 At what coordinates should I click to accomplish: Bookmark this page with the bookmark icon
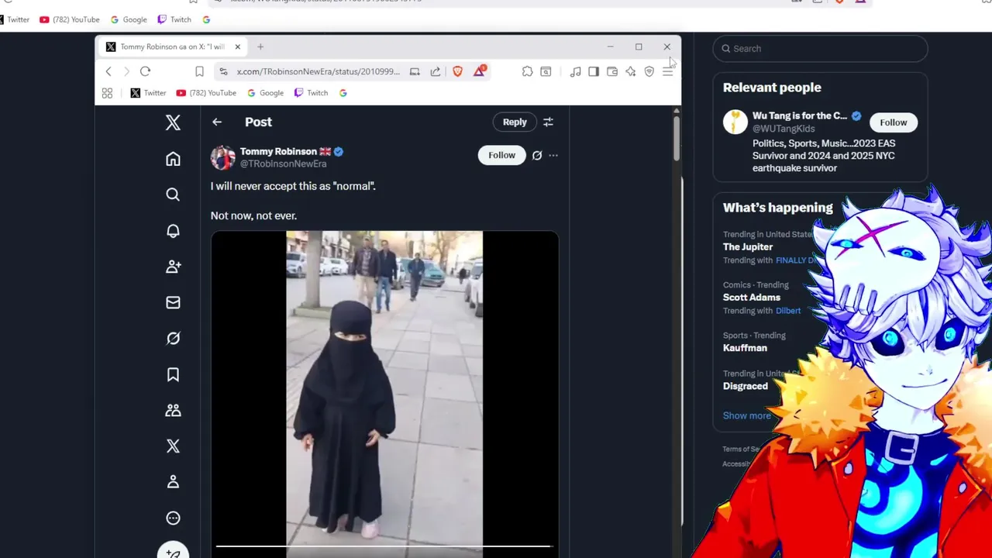tap(199, 71)
